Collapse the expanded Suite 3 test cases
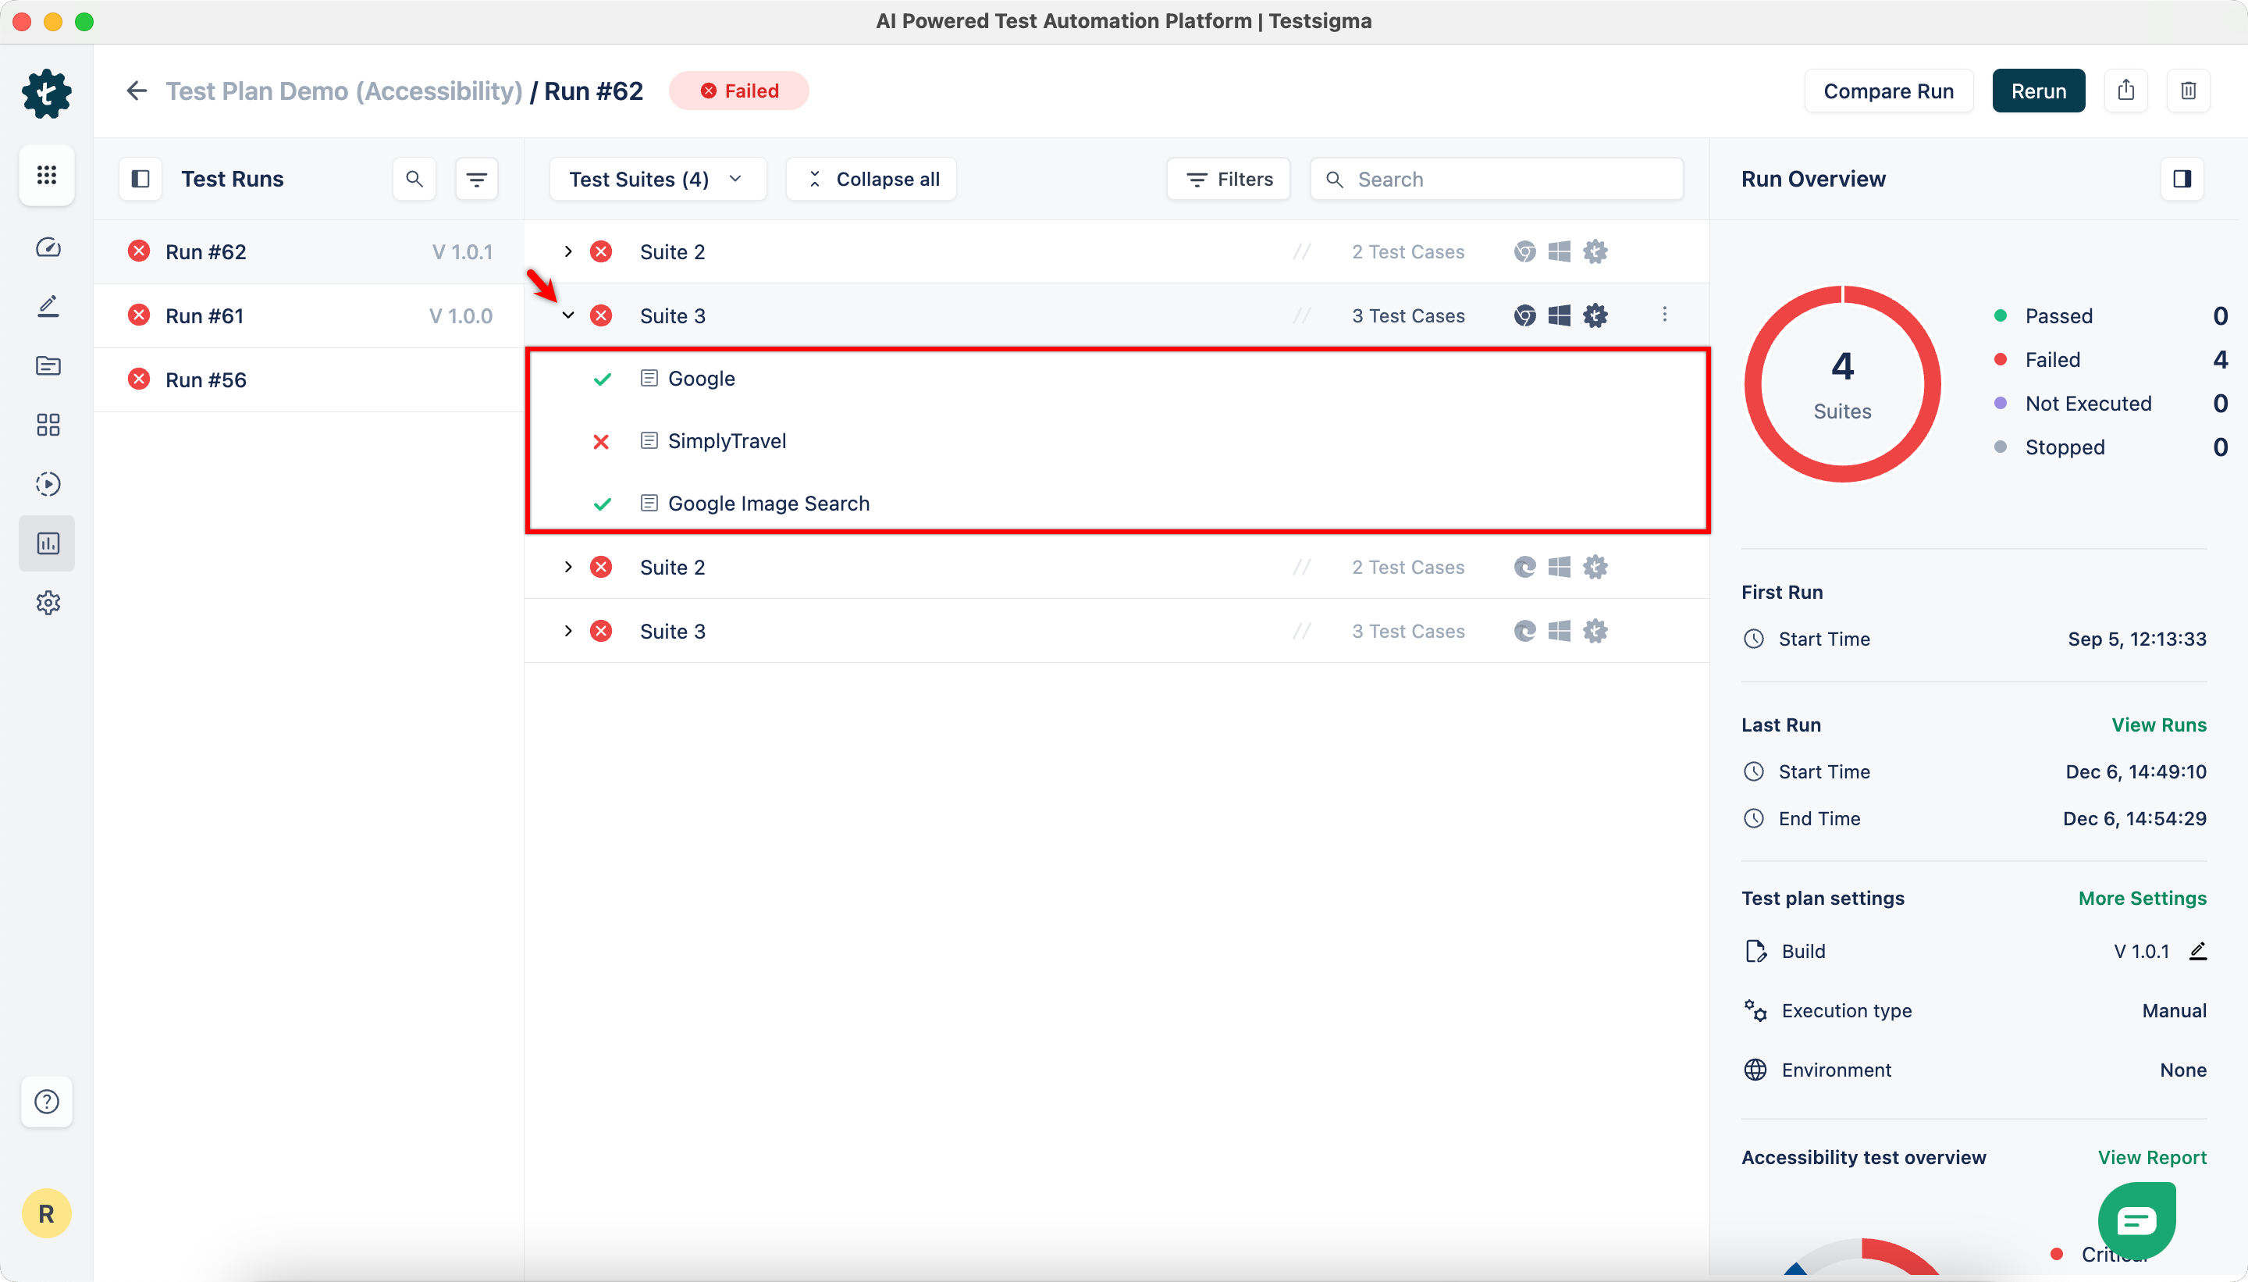2248x1282 pixels. [x=567, y=315]
